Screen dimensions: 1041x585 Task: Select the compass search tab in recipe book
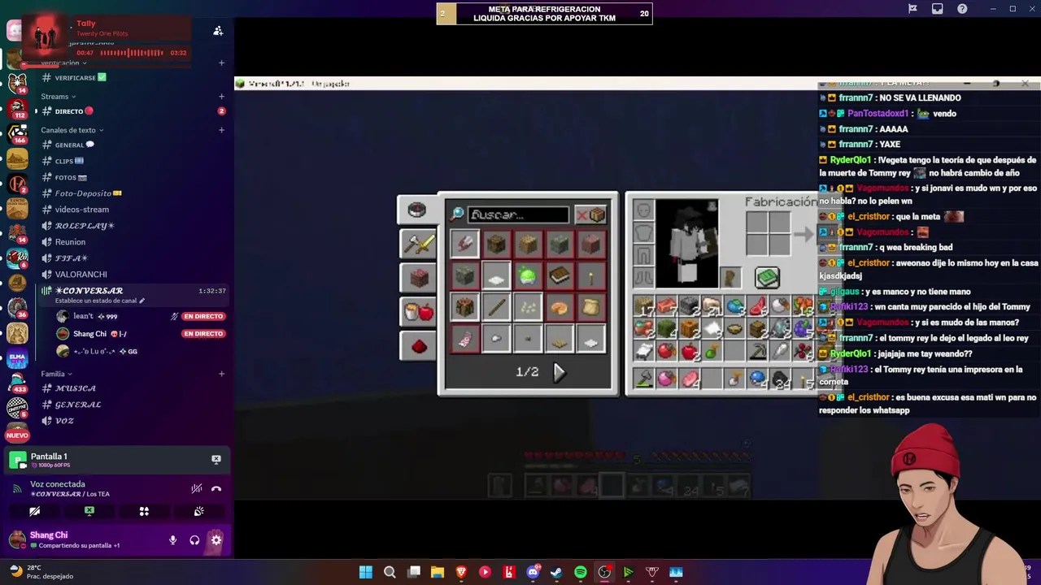point(417,210)
